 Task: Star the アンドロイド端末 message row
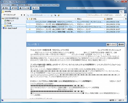pyautogui.click(x=30, y=27)
